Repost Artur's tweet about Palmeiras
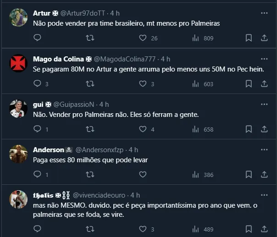The height and width of the screenshot is (237, 277). point(90,38)
